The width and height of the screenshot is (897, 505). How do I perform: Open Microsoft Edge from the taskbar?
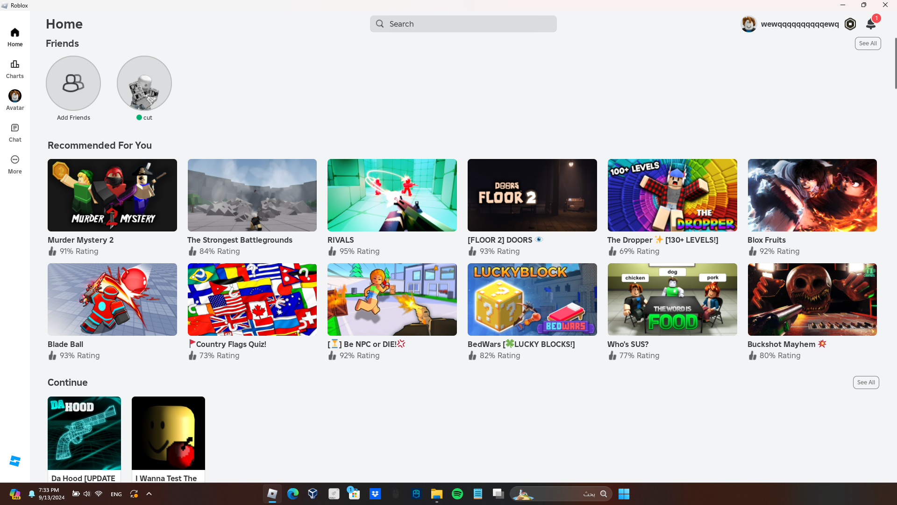pos(293,494)
